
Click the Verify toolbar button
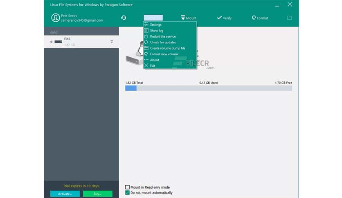224,18
